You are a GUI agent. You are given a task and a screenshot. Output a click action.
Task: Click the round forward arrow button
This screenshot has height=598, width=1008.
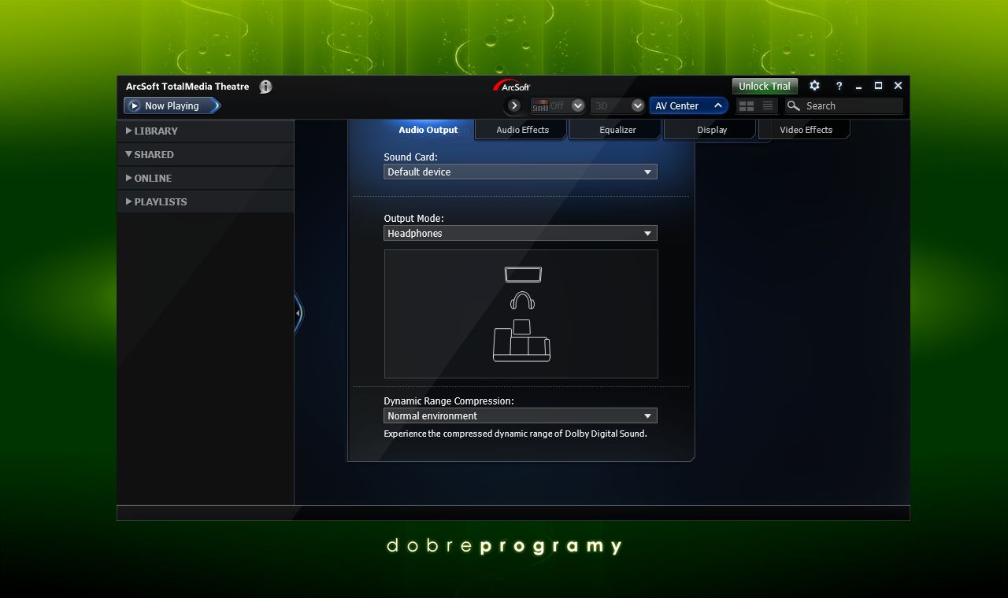point(514,105)
